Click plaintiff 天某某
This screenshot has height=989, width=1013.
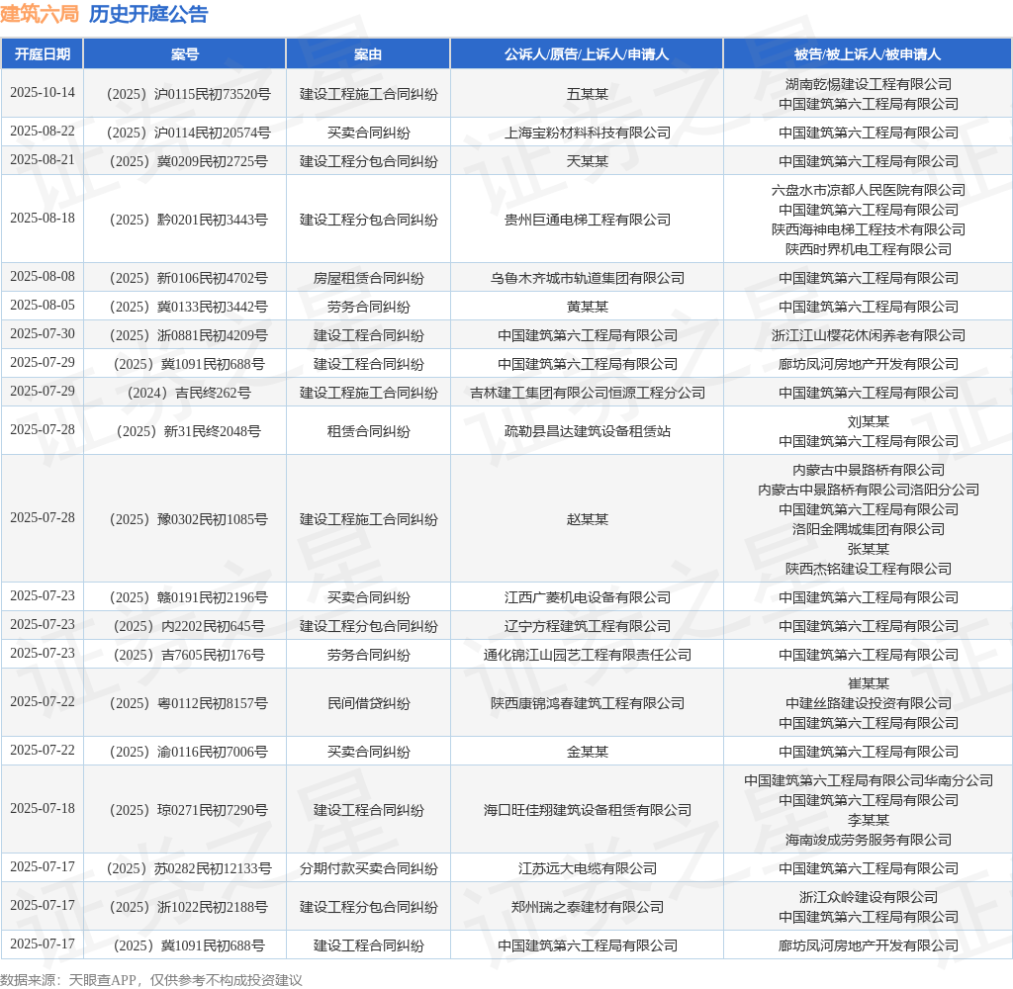588,161
